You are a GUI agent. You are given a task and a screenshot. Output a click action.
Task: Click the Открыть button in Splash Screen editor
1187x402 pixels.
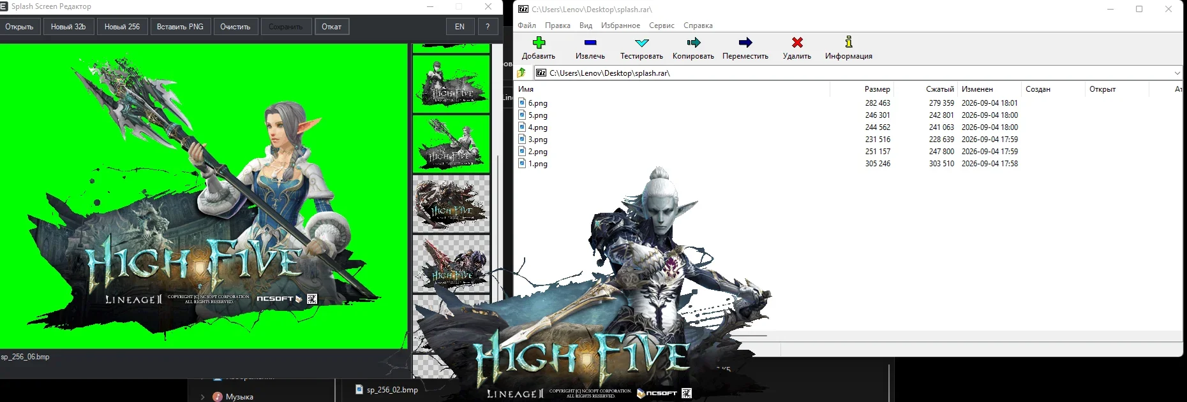[x=20, y=27]
